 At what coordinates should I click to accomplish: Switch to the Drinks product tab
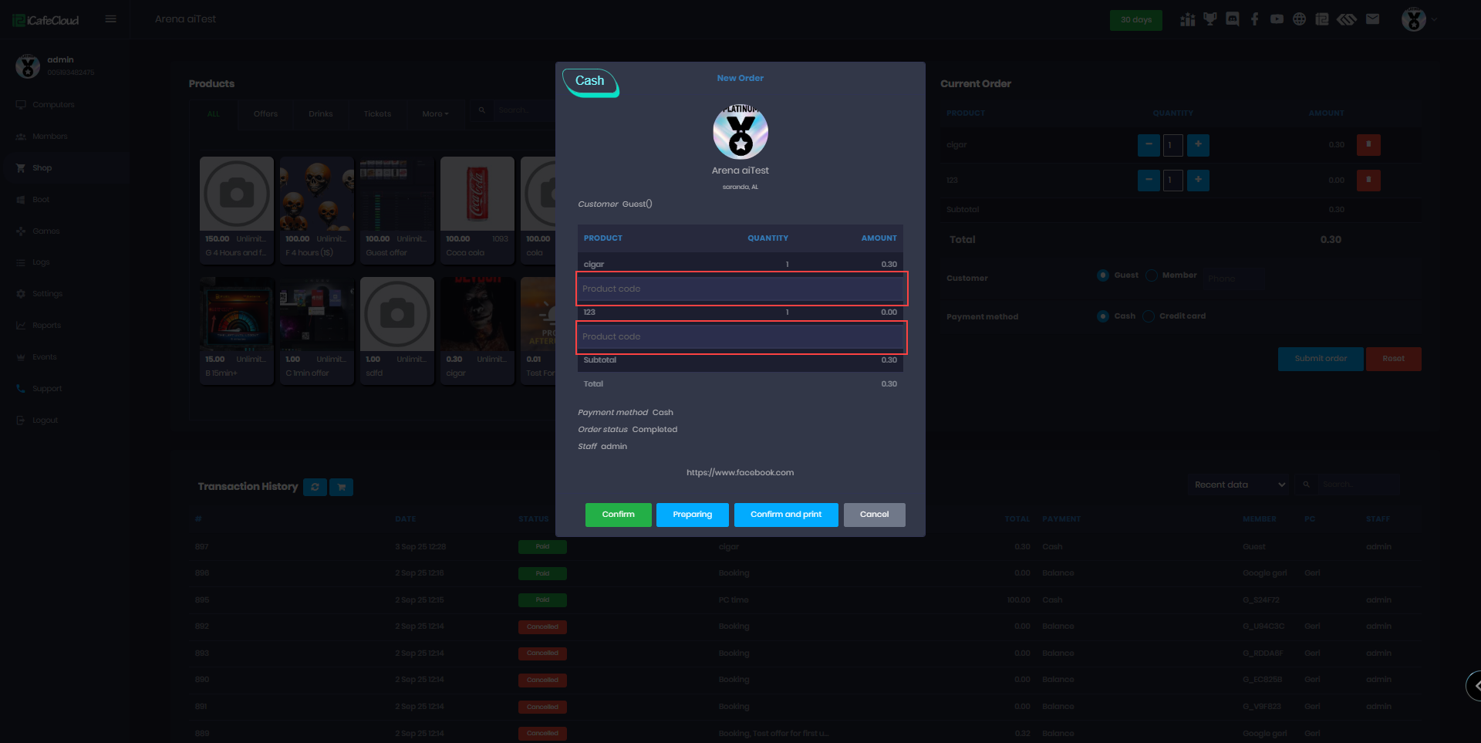tap(321, 113)
